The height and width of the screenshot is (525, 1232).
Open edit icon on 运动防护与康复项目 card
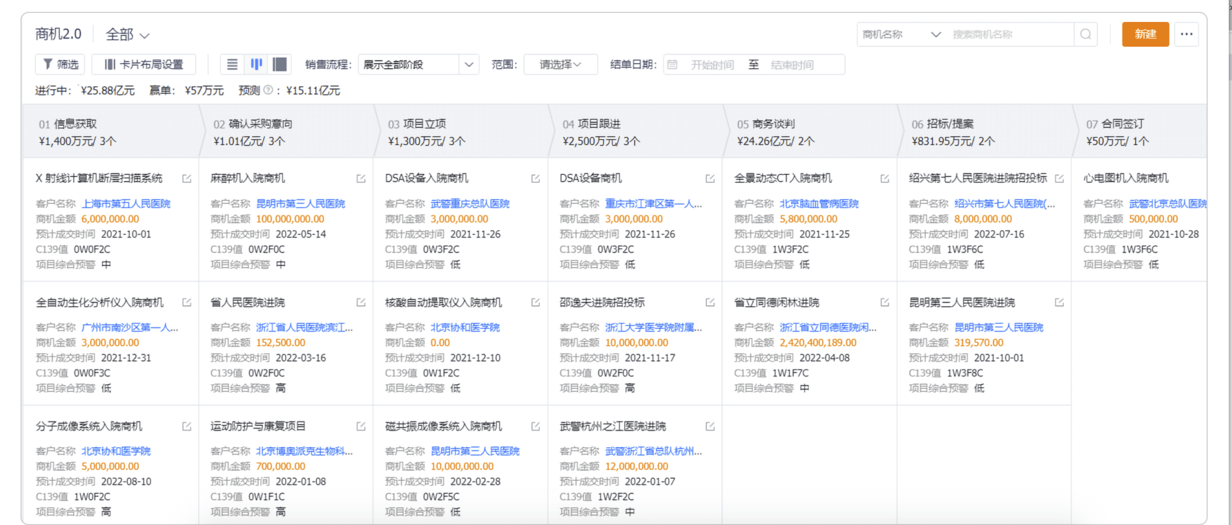click(361, 426)
